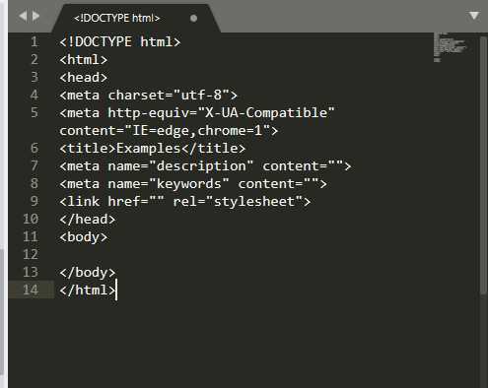488x388 pixels.
Task: Click line number 14 in gutter
Action: 31,290
